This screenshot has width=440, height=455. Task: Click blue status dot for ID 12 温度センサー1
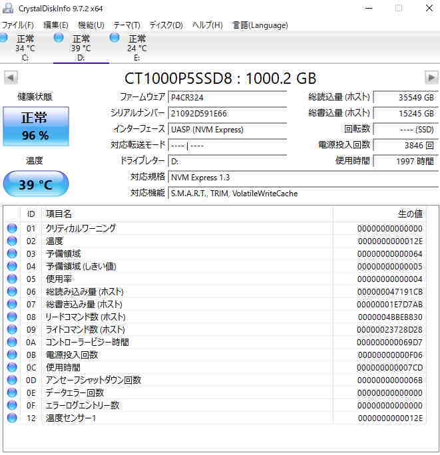(x=12, y=418)
